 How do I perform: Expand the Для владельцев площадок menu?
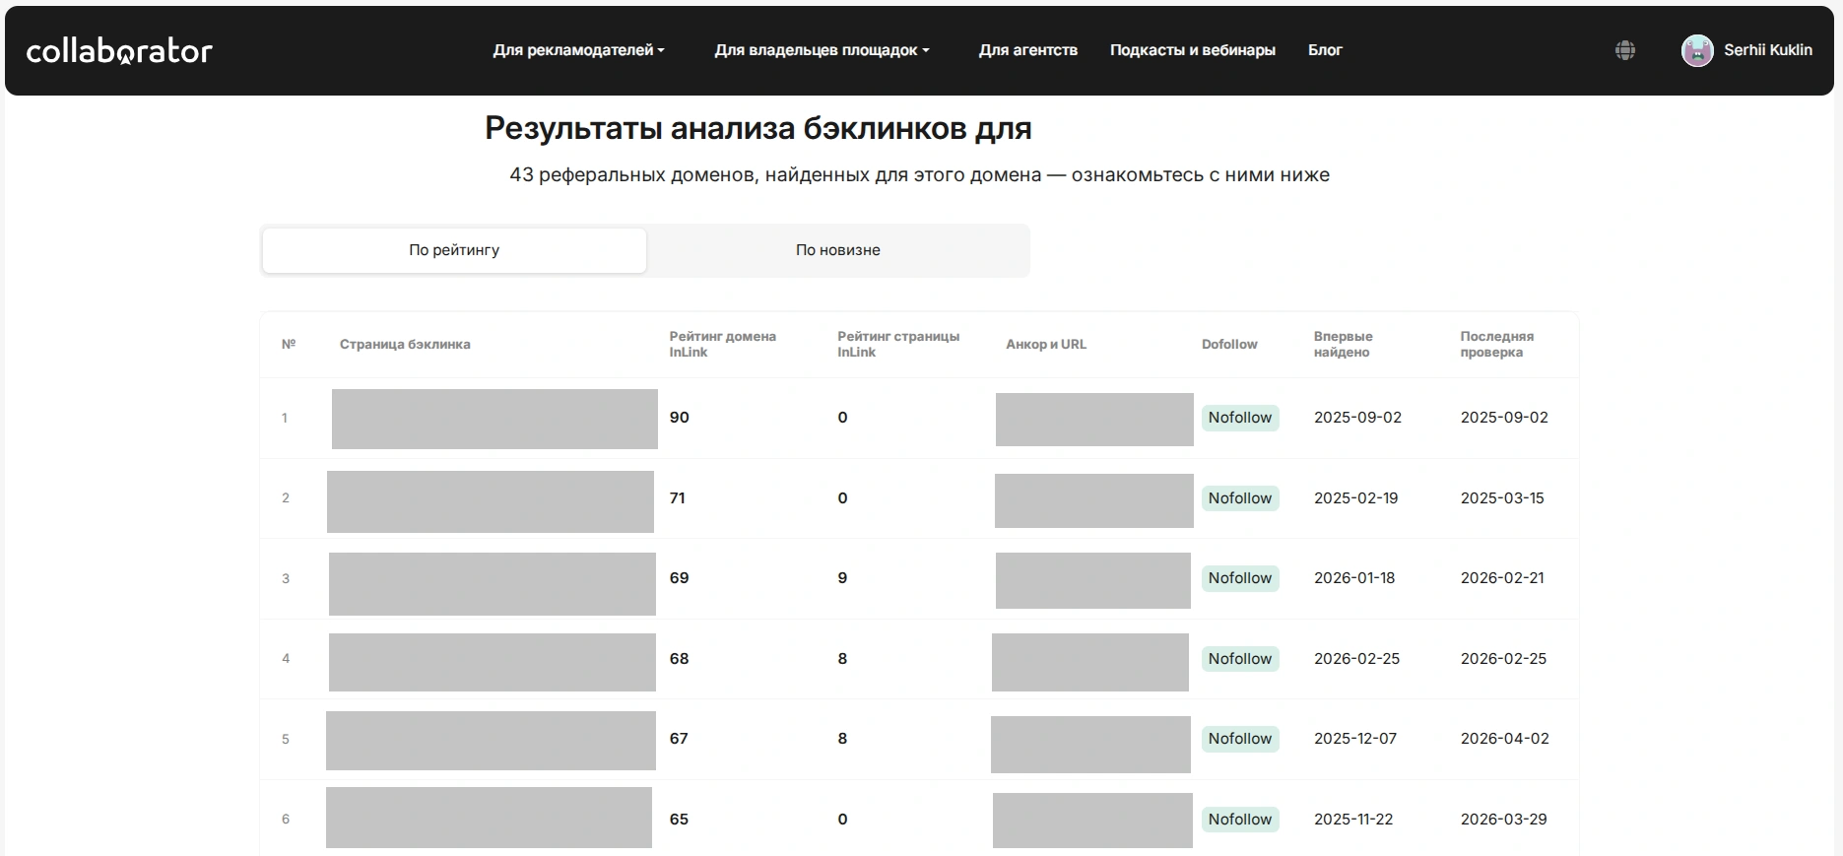822,50
